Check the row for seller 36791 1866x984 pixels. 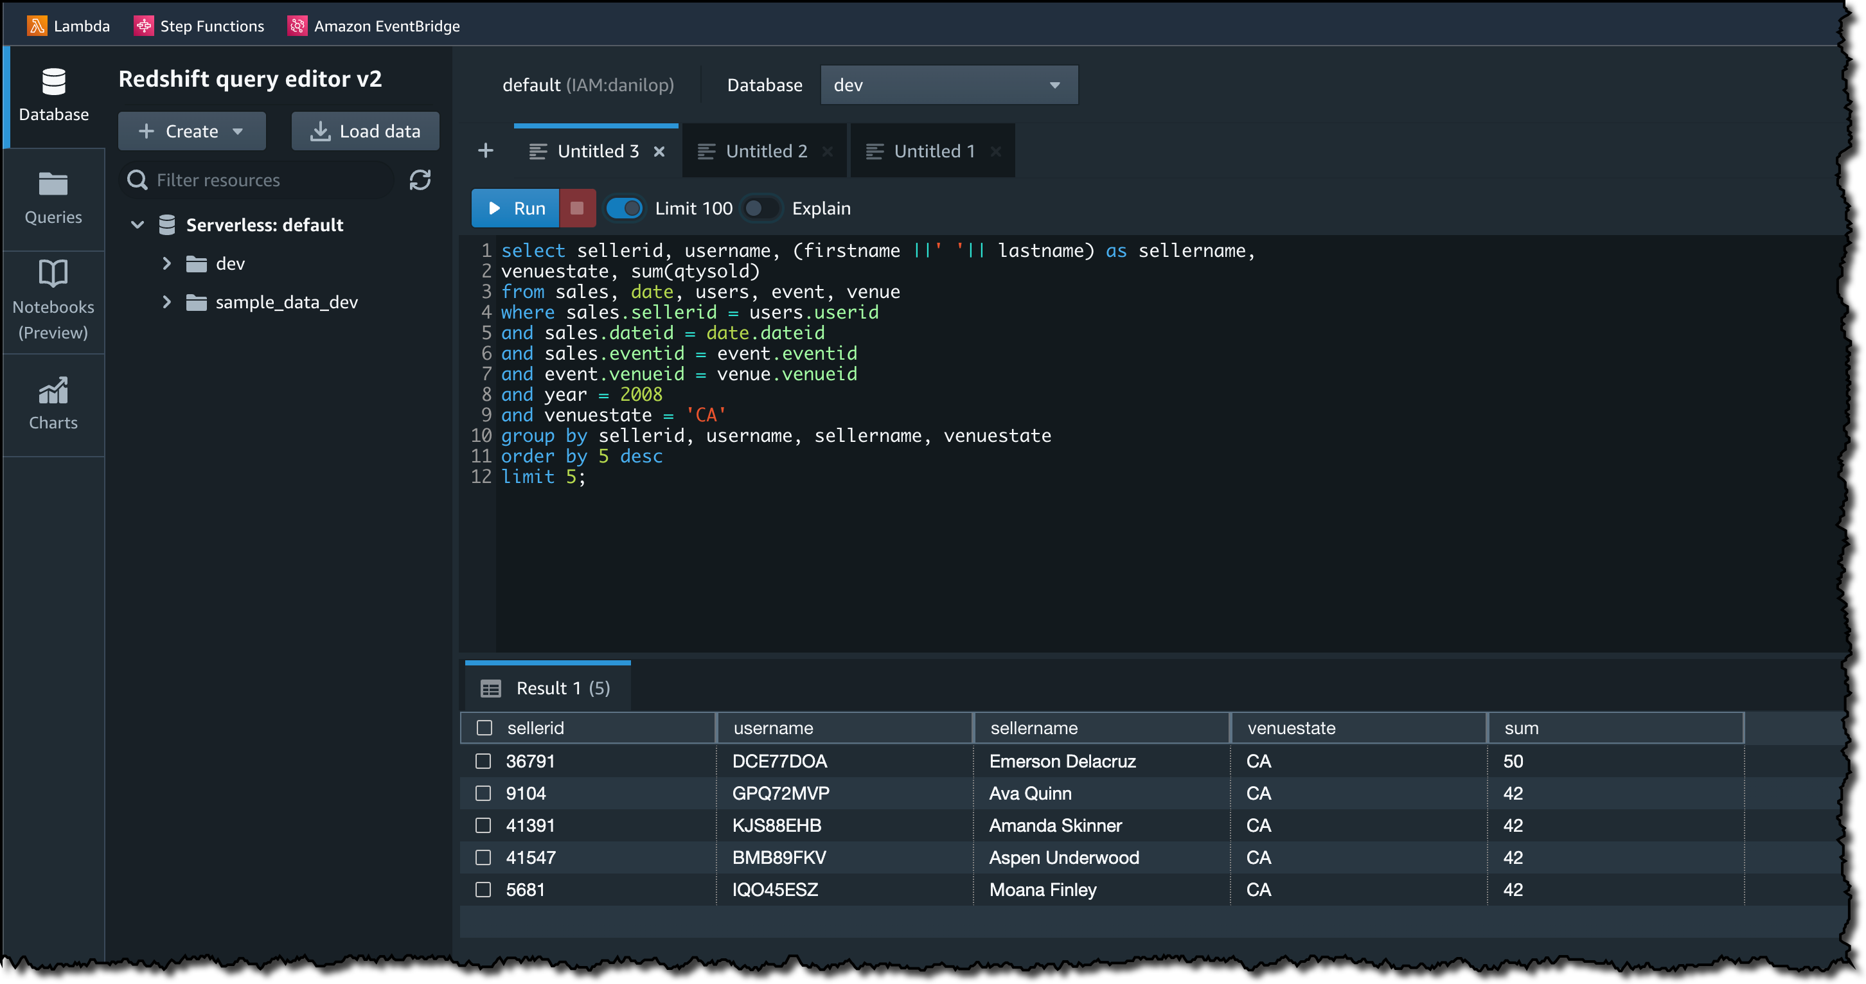[483, 761]
